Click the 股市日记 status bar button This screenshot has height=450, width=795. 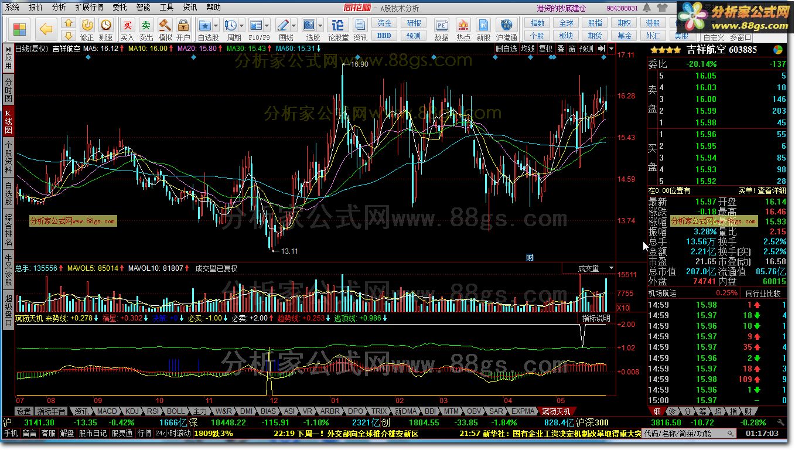click(x=93, y=434)
